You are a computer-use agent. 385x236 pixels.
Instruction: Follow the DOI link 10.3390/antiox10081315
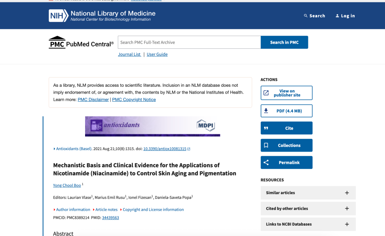165,149
